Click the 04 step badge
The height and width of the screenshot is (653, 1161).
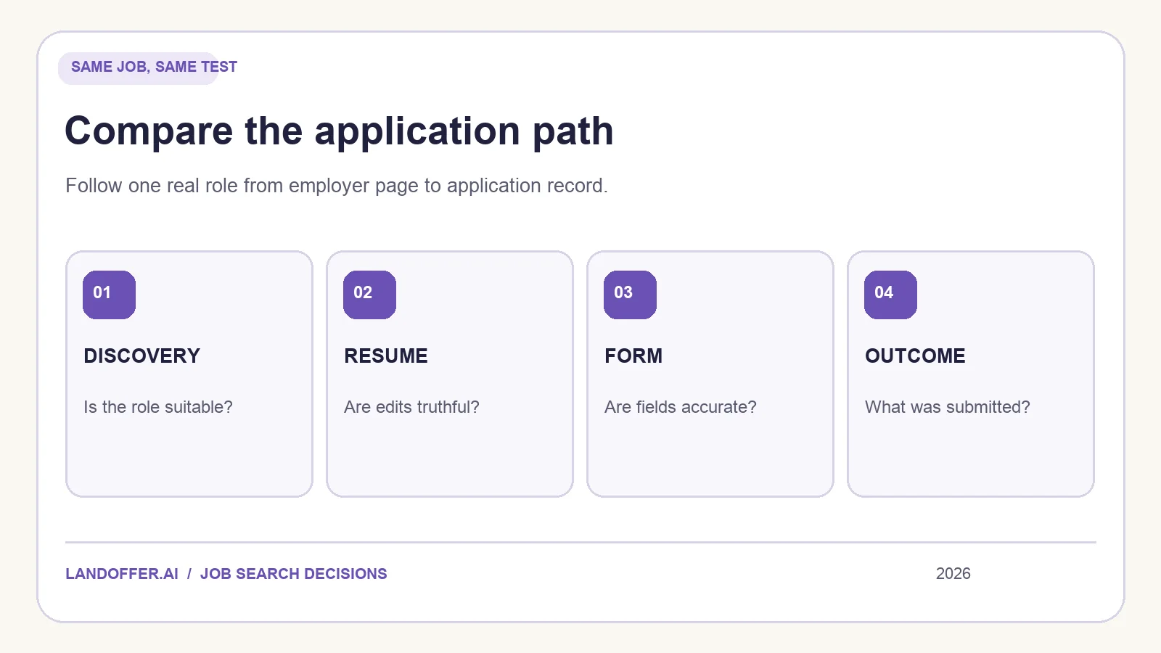coord(890,295)
